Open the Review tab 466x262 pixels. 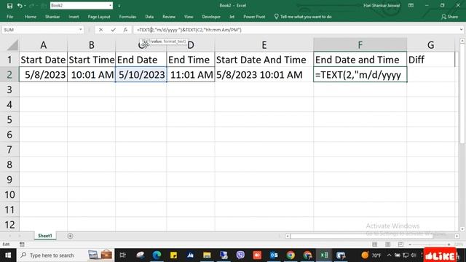pos(169,17)
